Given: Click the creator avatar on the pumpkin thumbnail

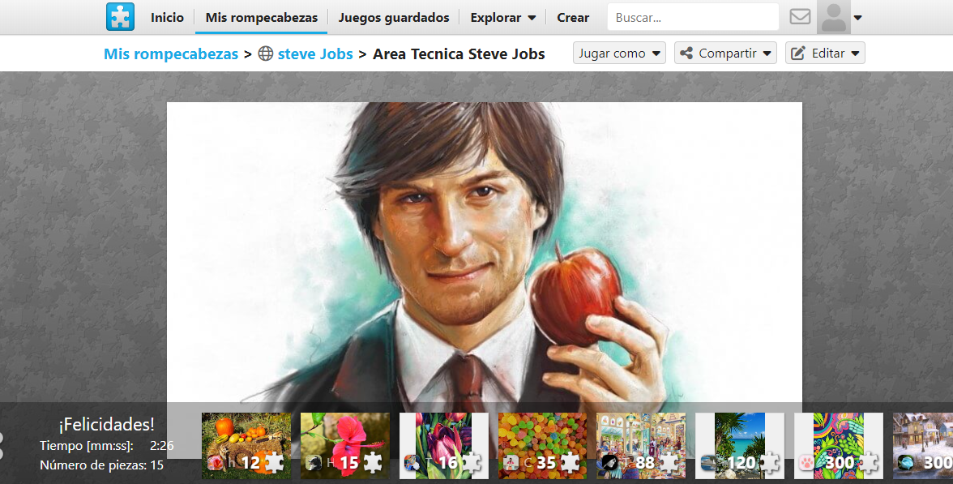Looking at the screenshot, I should pyautogui.click(x=215, y=464).
